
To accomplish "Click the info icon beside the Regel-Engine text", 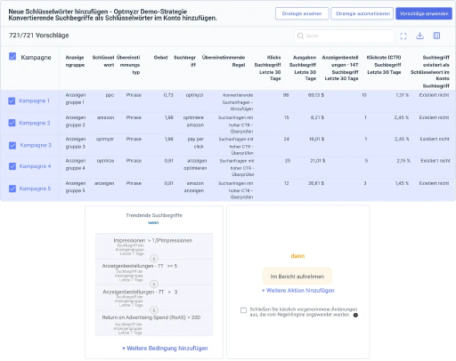I will 355,315.
